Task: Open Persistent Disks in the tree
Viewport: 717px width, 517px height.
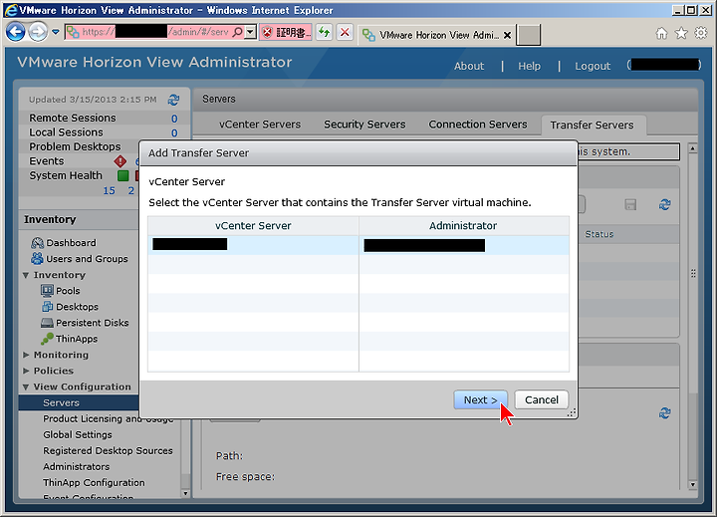Action: coord(92,323)
